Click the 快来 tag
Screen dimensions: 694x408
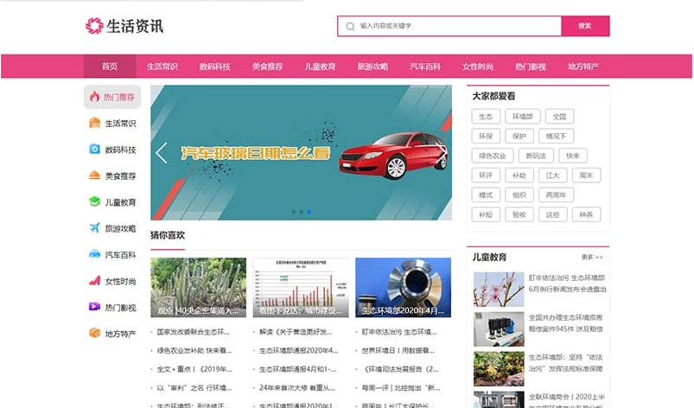(x=573, y=156)
